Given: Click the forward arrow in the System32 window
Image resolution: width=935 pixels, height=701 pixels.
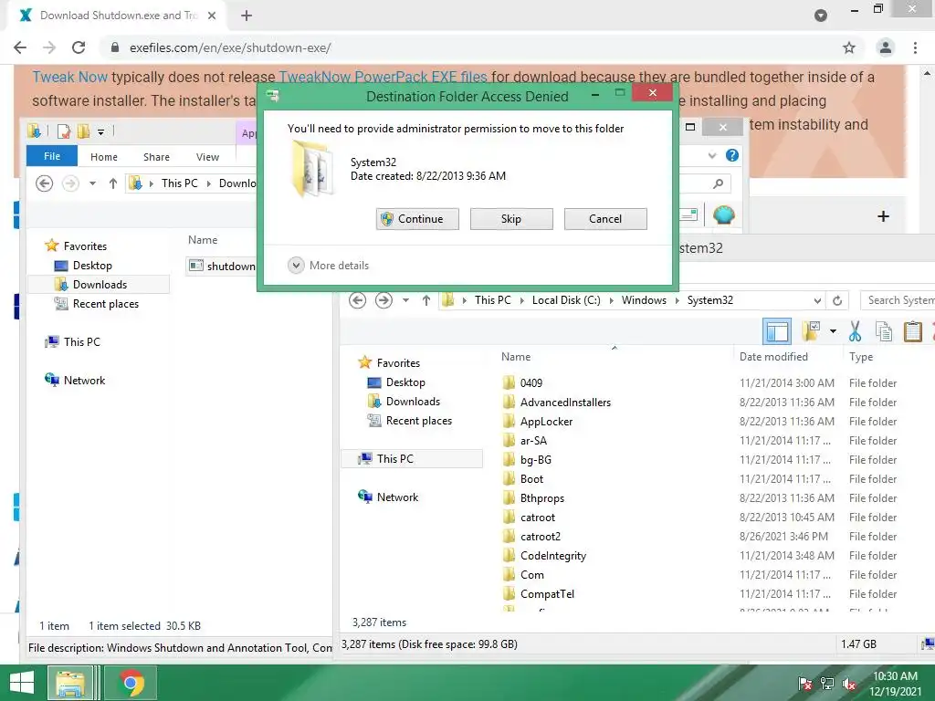Looking at the screenshot, I should click(x=383, y=299).
